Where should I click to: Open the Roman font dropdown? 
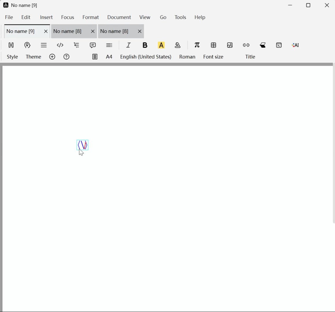(x=187, y=57)
